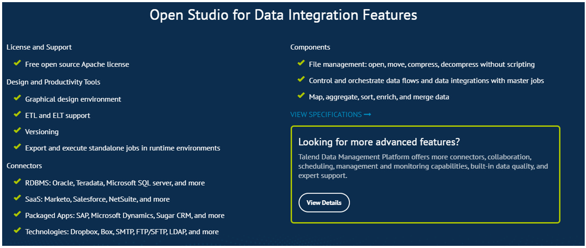Select the checkmark beside Packaged Apps: SAP feature
586x248 pixels.
coord(17,215)
